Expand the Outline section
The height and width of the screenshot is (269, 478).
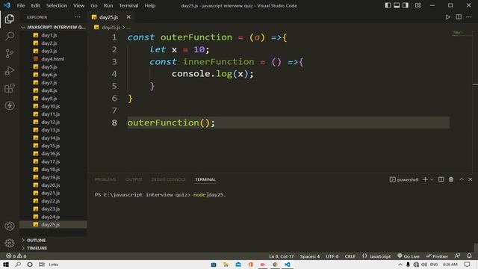click(x=54, y=241)
